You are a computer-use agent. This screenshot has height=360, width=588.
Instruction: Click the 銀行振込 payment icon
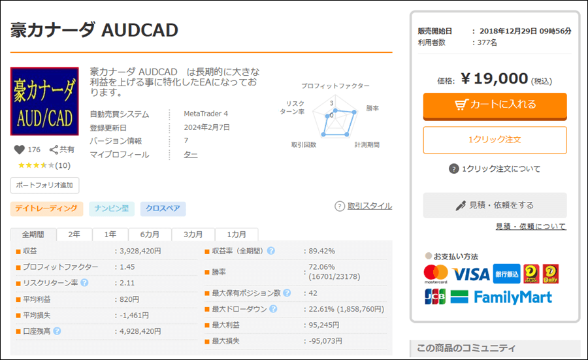(506, 274)
